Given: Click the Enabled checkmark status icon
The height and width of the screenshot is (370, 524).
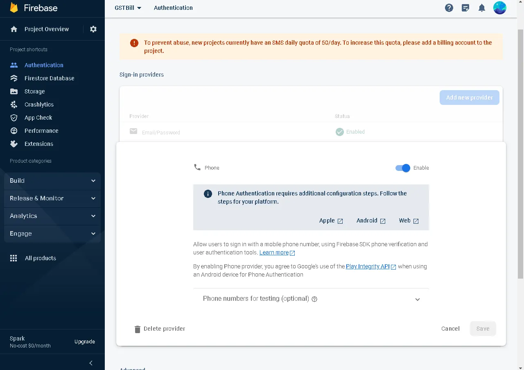Looking at the screenshot, I should pos(340,132).
